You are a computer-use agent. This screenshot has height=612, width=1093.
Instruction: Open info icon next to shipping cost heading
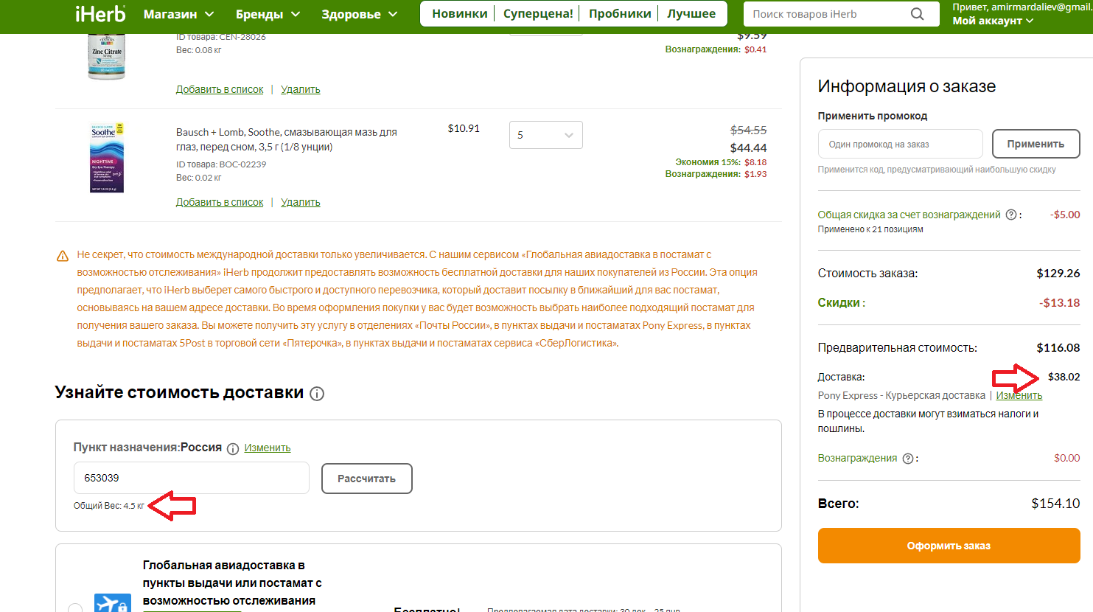(317, 394)
